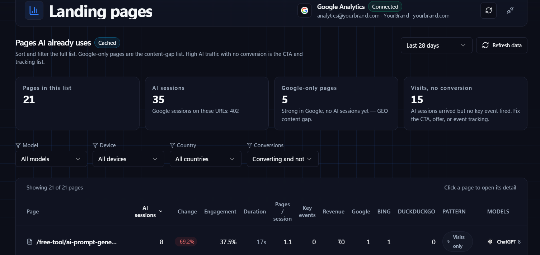Open the All devices dropdown

tap(128, 159)
